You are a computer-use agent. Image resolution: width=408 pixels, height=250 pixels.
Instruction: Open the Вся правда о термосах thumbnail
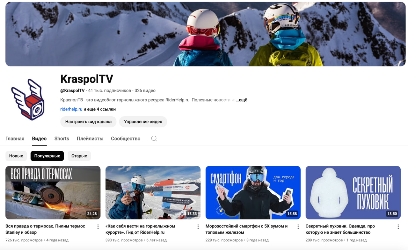53,193
